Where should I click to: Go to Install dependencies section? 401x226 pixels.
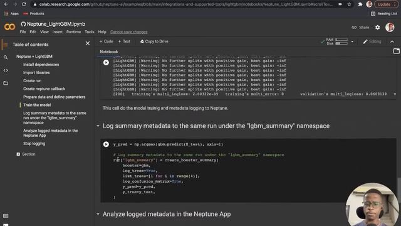41,65
